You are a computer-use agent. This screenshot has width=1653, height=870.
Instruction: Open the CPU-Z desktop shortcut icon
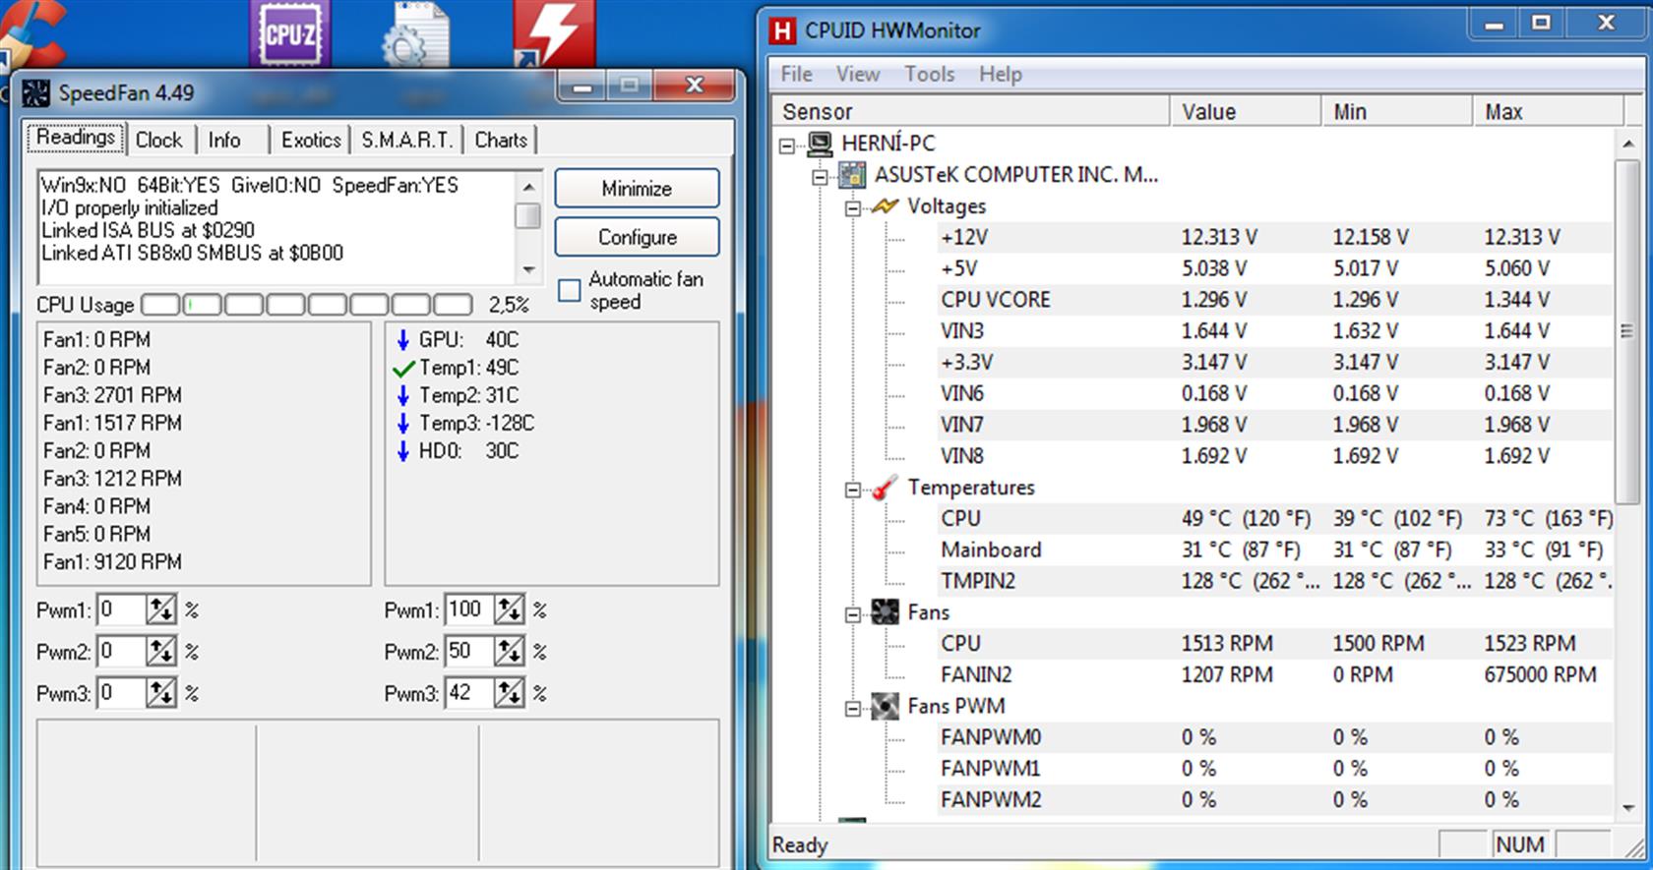pos(288,33)
